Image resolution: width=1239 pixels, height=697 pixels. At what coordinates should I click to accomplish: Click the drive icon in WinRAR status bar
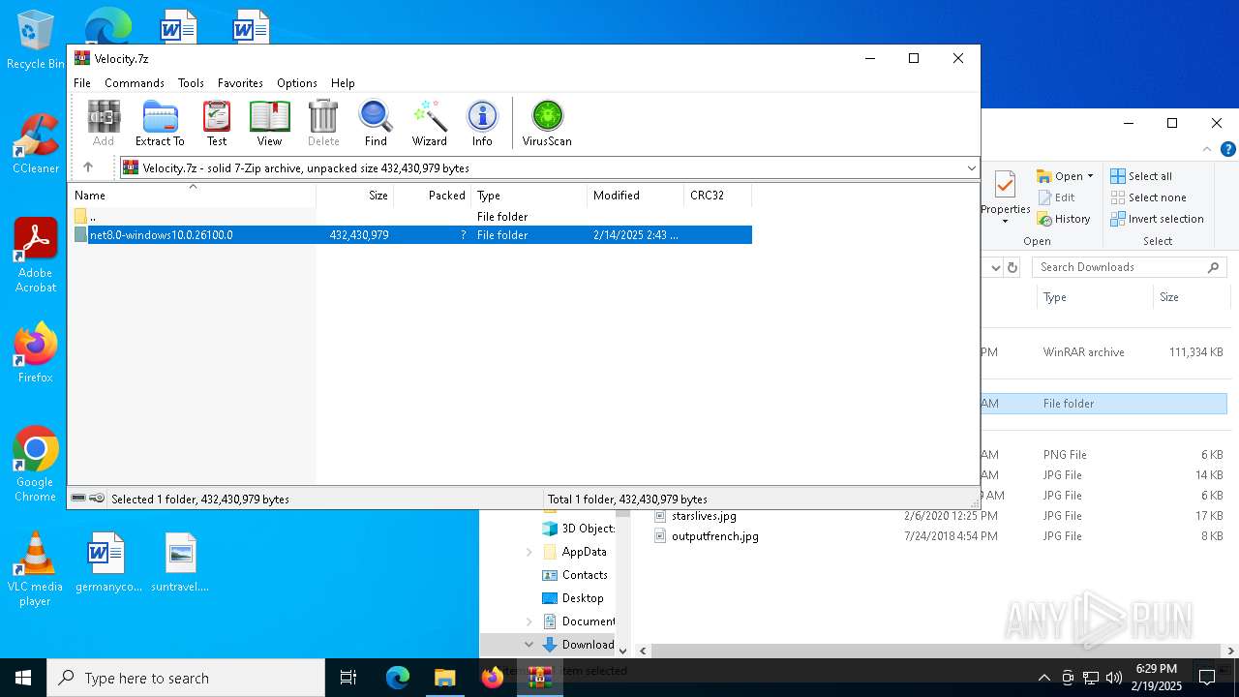click(x=78, y=499)
